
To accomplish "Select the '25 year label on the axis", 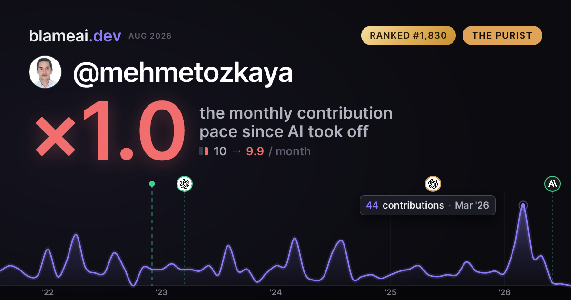I will coord(390,292).
